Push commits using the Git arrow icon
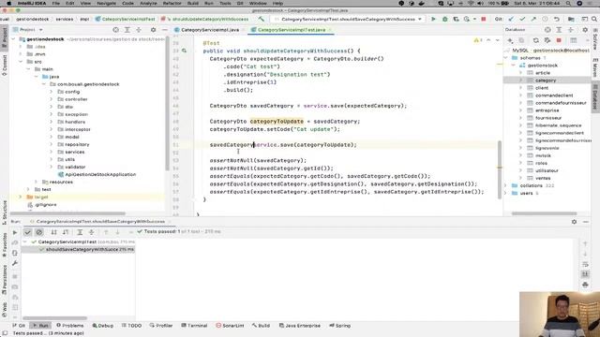The width and height of the screenshot is (600, 337). coord(533,19)
